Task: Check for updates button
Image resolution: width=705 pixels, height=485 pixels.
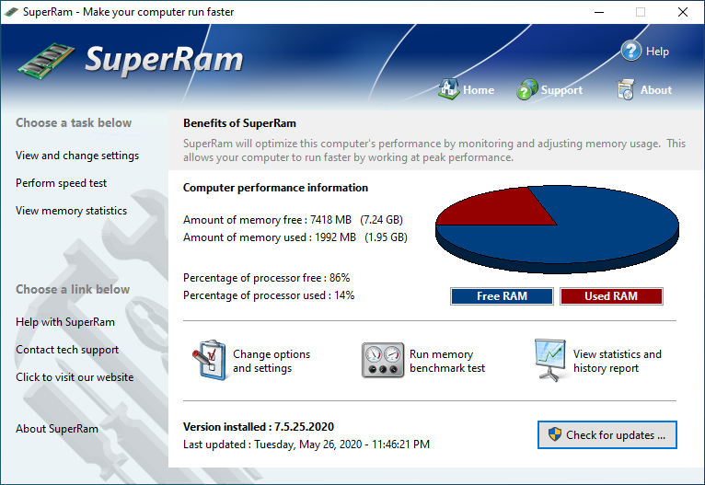Action: pyautogui.click(x=607, y=434)
